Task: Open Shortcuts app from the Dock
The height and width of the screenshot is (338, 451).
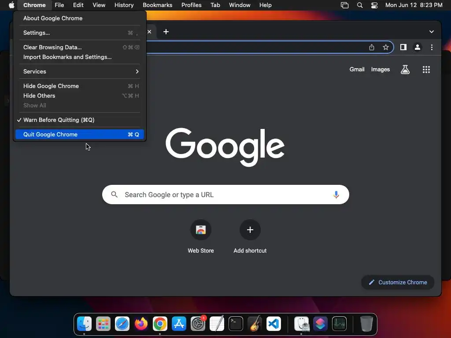Action: 320,323
